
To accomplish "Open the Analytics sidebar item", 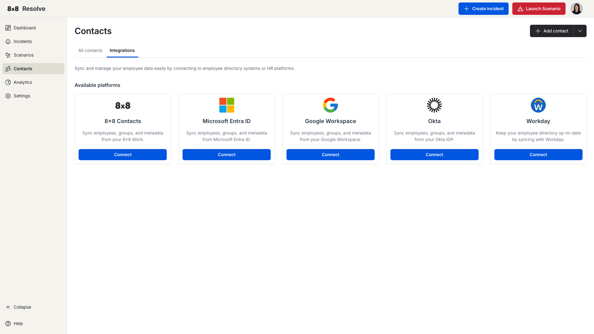I will pyautogui.click(x=33, y=82).
